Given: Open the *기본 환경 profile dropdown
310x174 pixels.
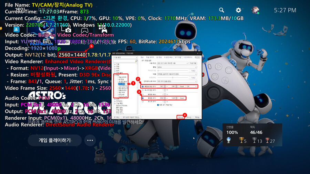Looking at the screenshot, I should click(125, 57).
